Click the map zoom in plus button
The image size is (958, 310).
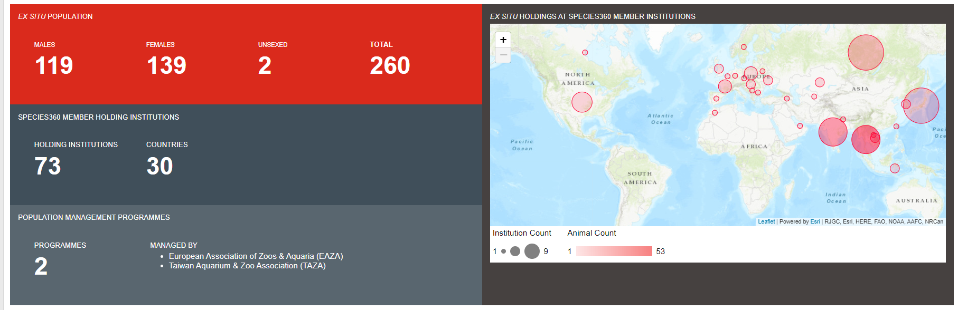click(x=503, y=40)
